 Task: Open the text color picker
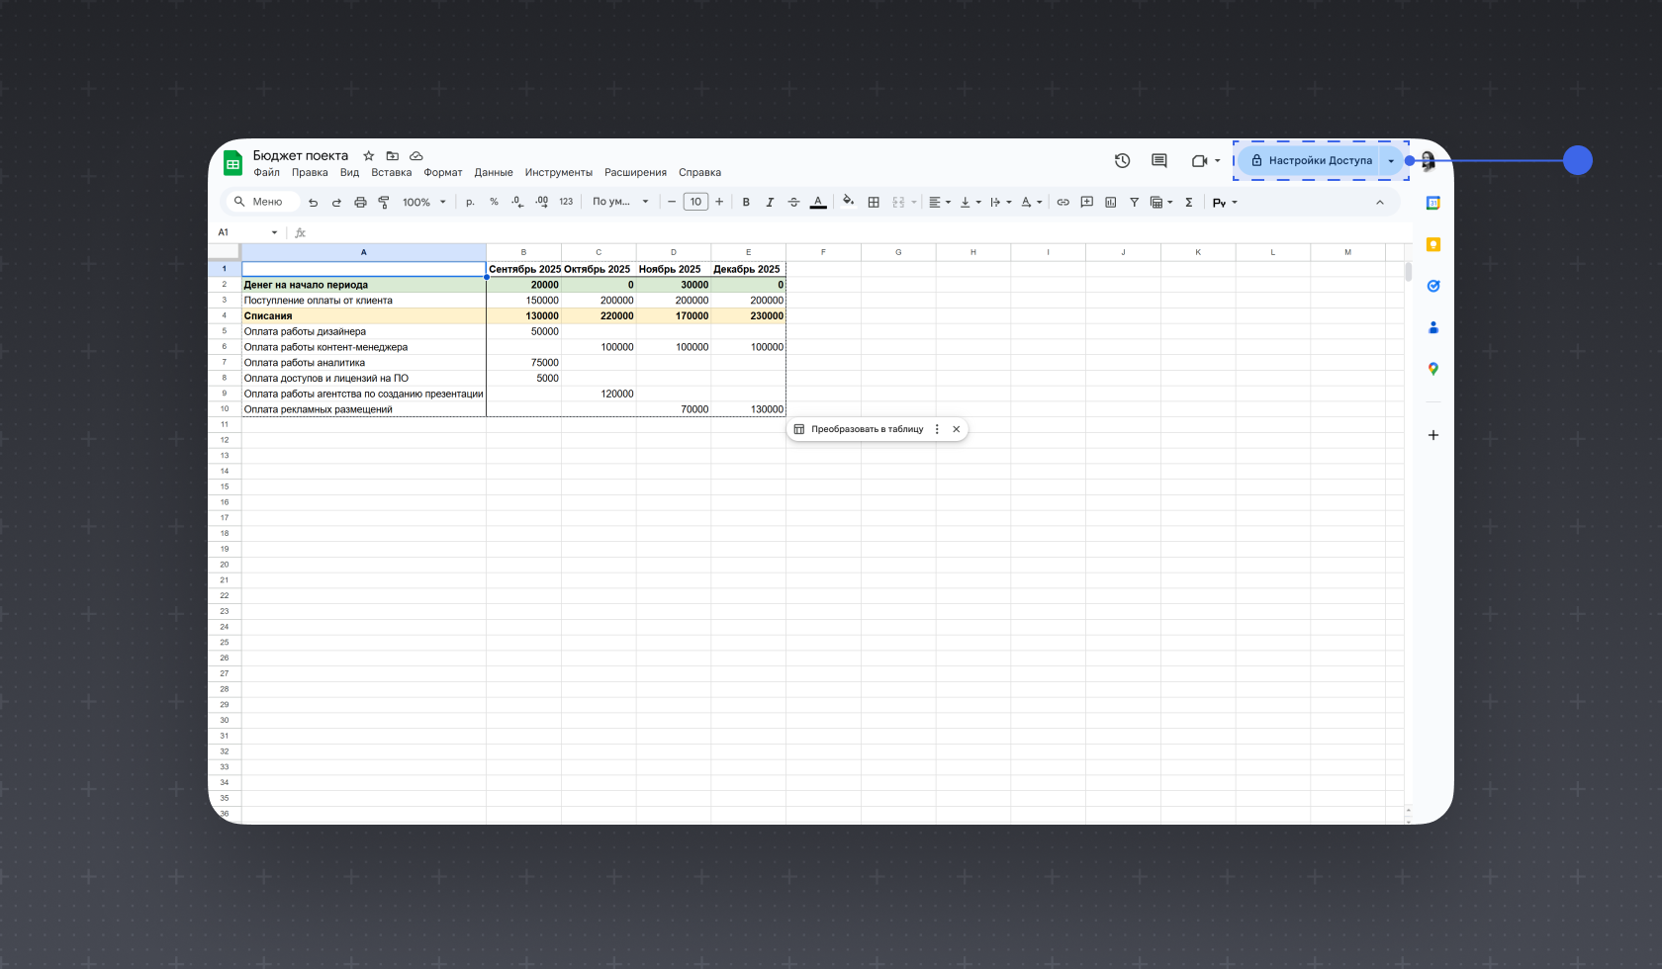[818, 202]
